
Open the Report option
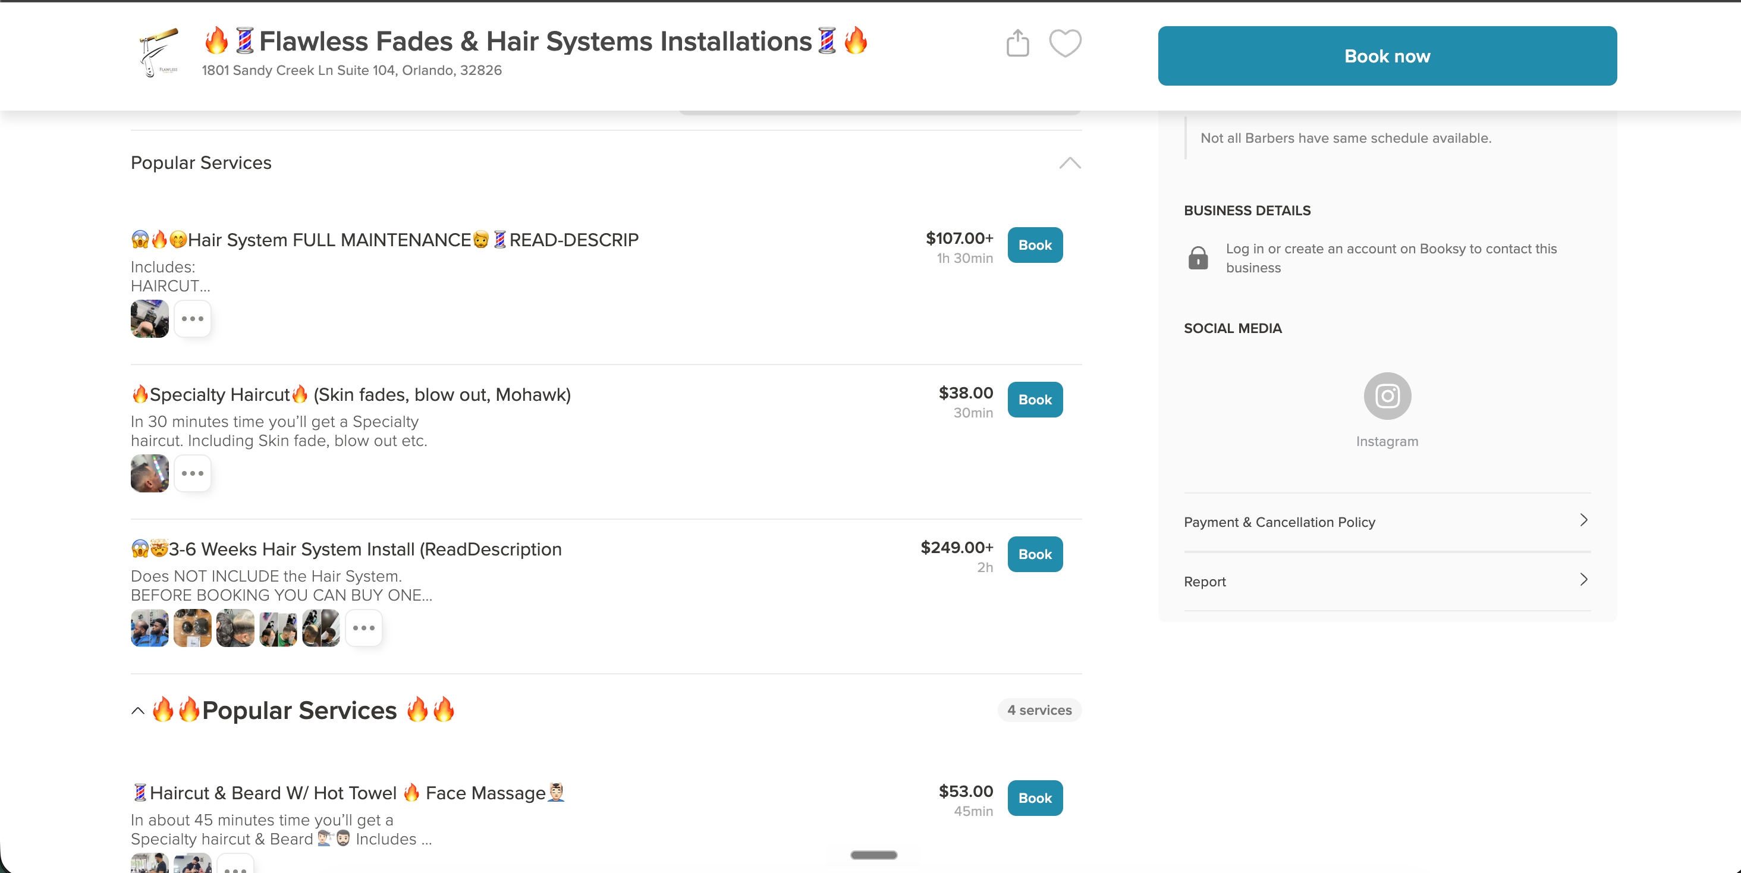pos(1387,581)
